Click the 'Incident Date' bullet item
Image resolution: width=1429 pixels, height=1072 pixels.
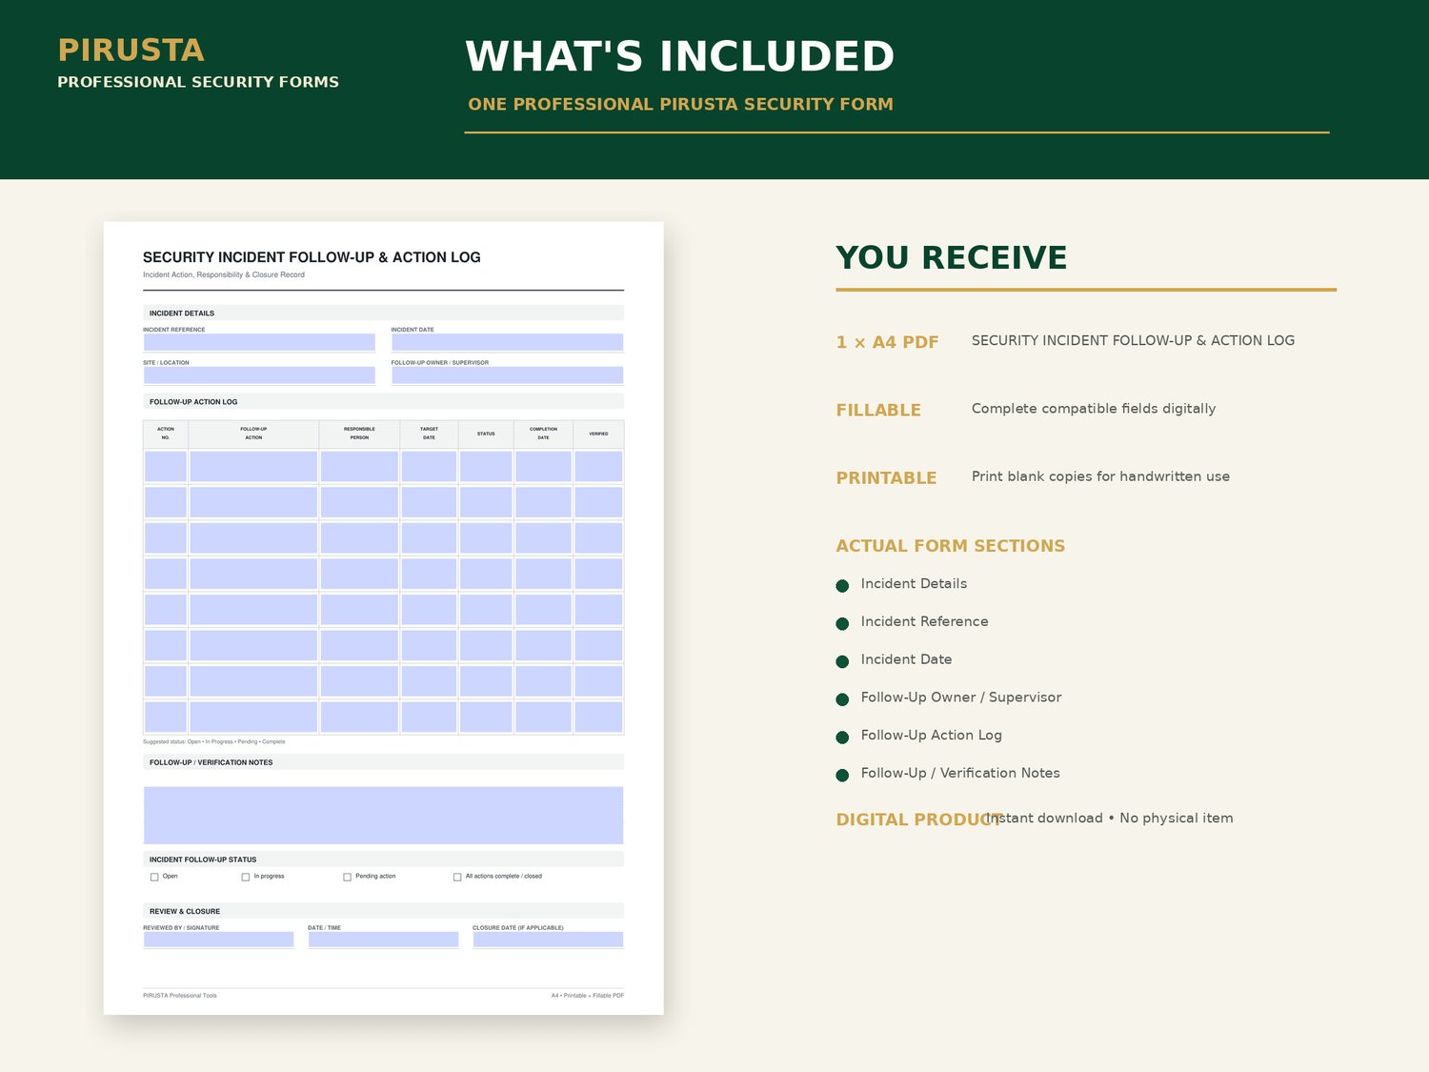tap(906, 659)
